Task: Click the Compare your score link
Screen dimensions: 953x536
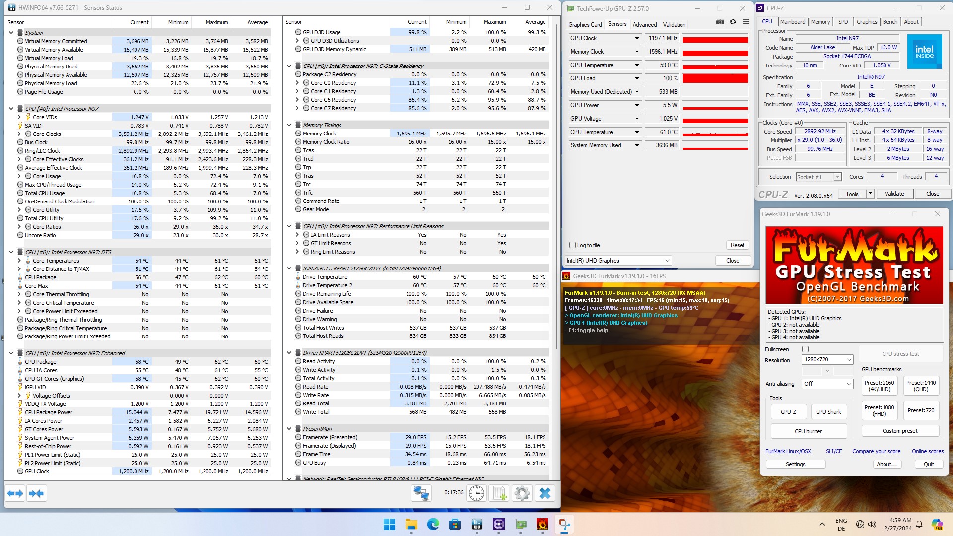Action: [876, 451]
